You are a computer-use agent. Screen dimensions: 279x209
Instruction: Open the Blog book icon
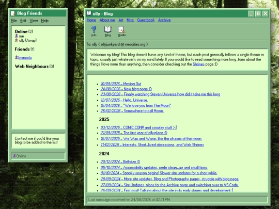pos(107,29)
